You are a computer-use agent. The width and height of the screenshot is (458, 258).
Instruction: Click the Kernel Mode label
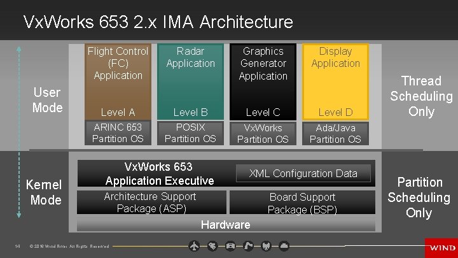44,192
